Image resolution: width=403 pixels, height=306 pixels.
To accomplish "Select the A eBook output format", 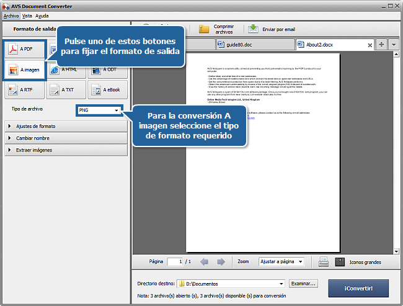I will (107, 90).
